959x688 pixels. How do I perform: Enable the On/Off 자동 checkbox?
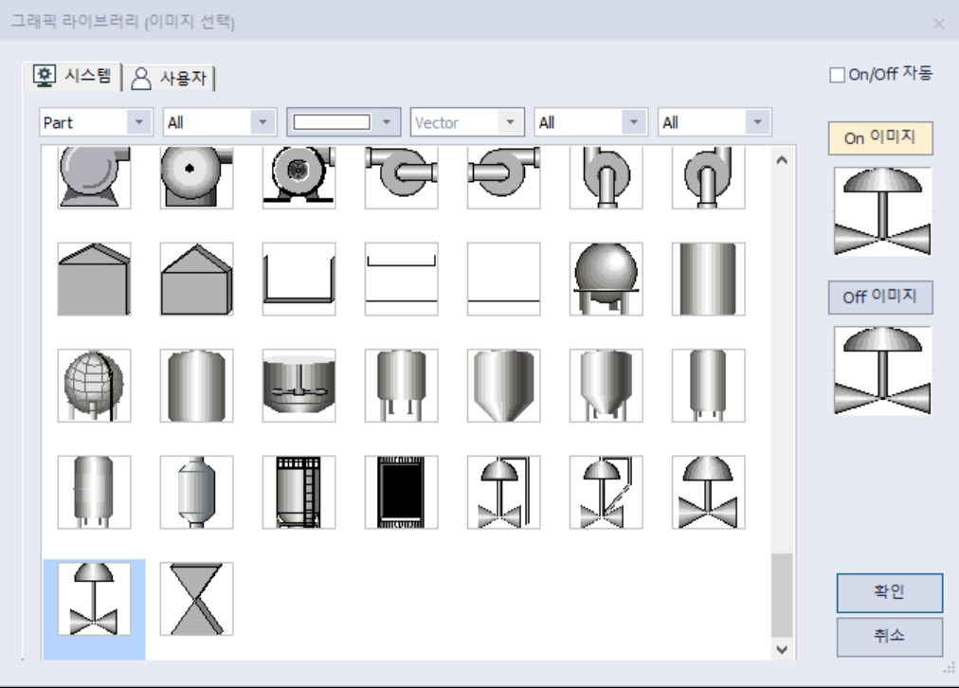(x=838, y=74)
